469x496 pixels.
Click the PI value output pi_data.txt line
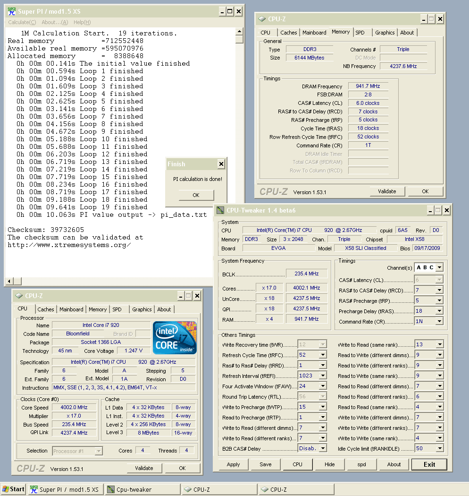point(112,215)
